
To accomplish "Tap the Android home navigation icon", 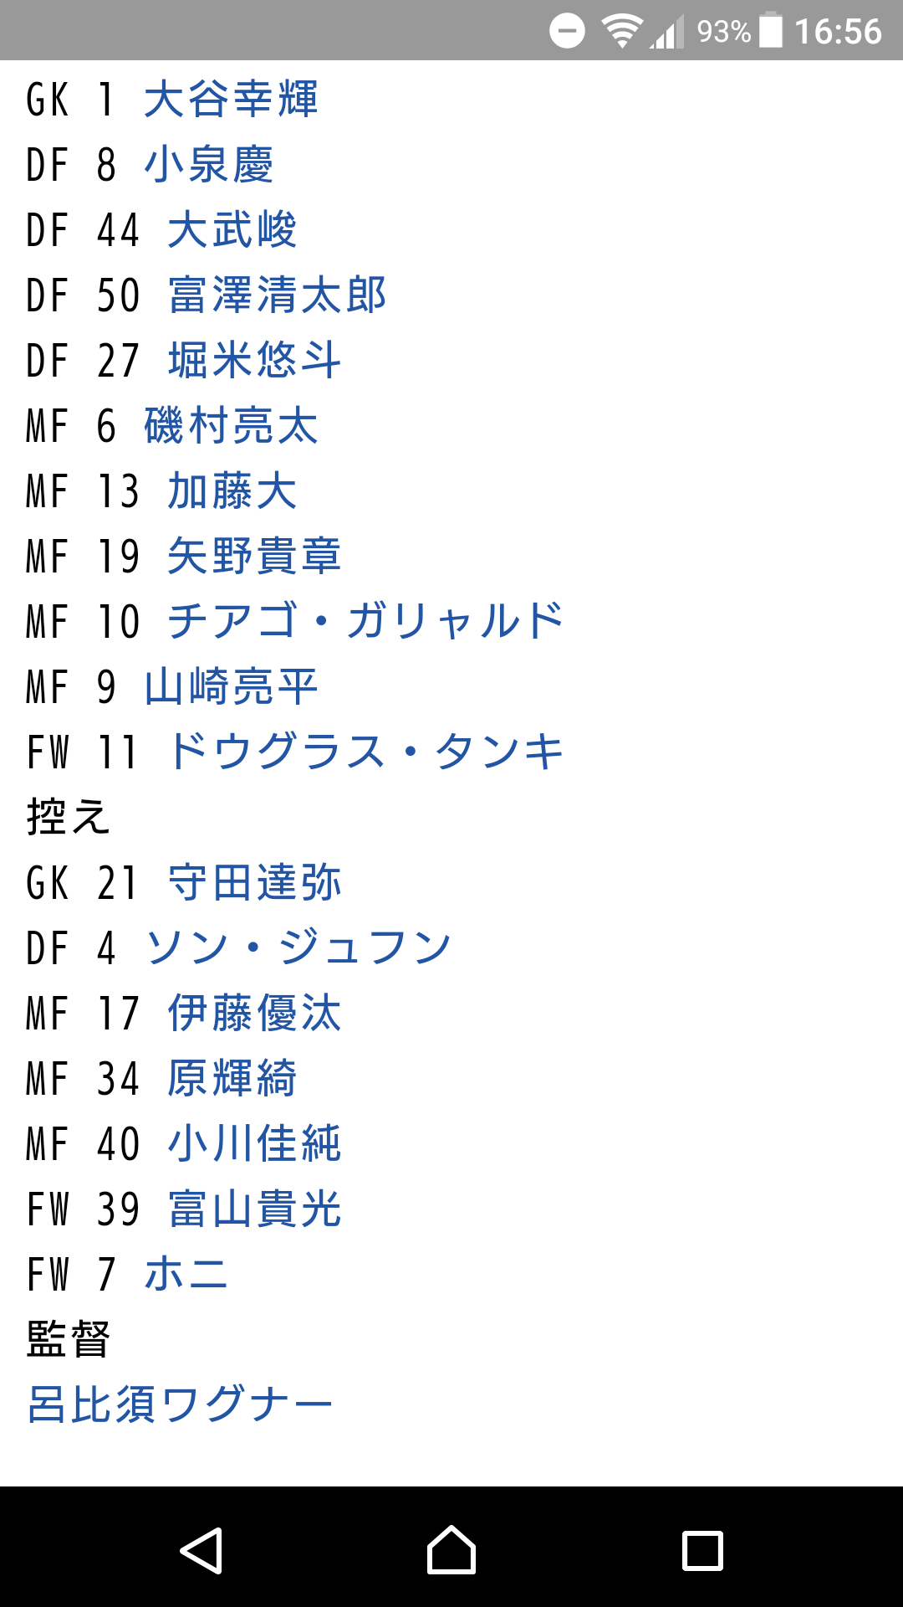I will 451,1550.
